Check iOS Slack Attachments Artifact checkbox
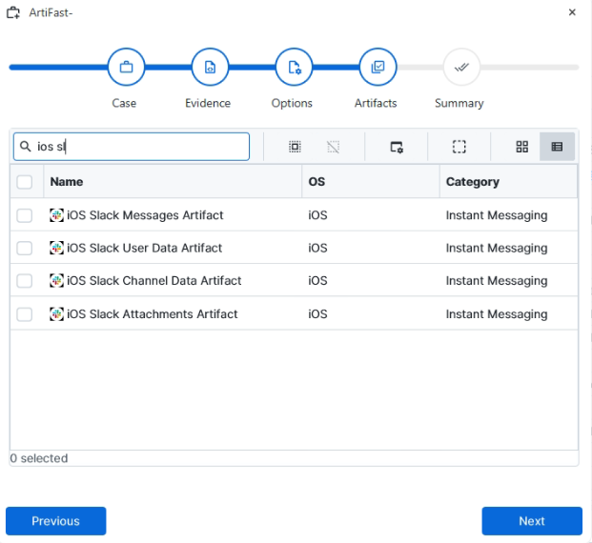592x543 pixels. pyautogui.click(x=25, y=314)
